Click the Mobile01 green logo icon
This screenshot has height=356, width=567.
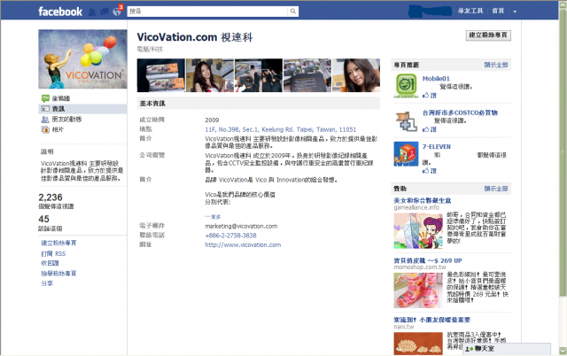coord(406,86)
